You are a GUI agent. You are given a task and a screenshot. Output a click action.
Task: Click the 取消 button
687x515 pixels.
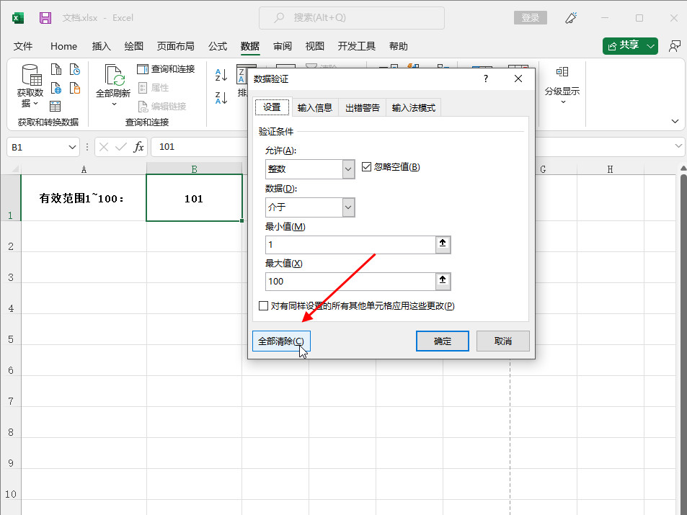503,341
